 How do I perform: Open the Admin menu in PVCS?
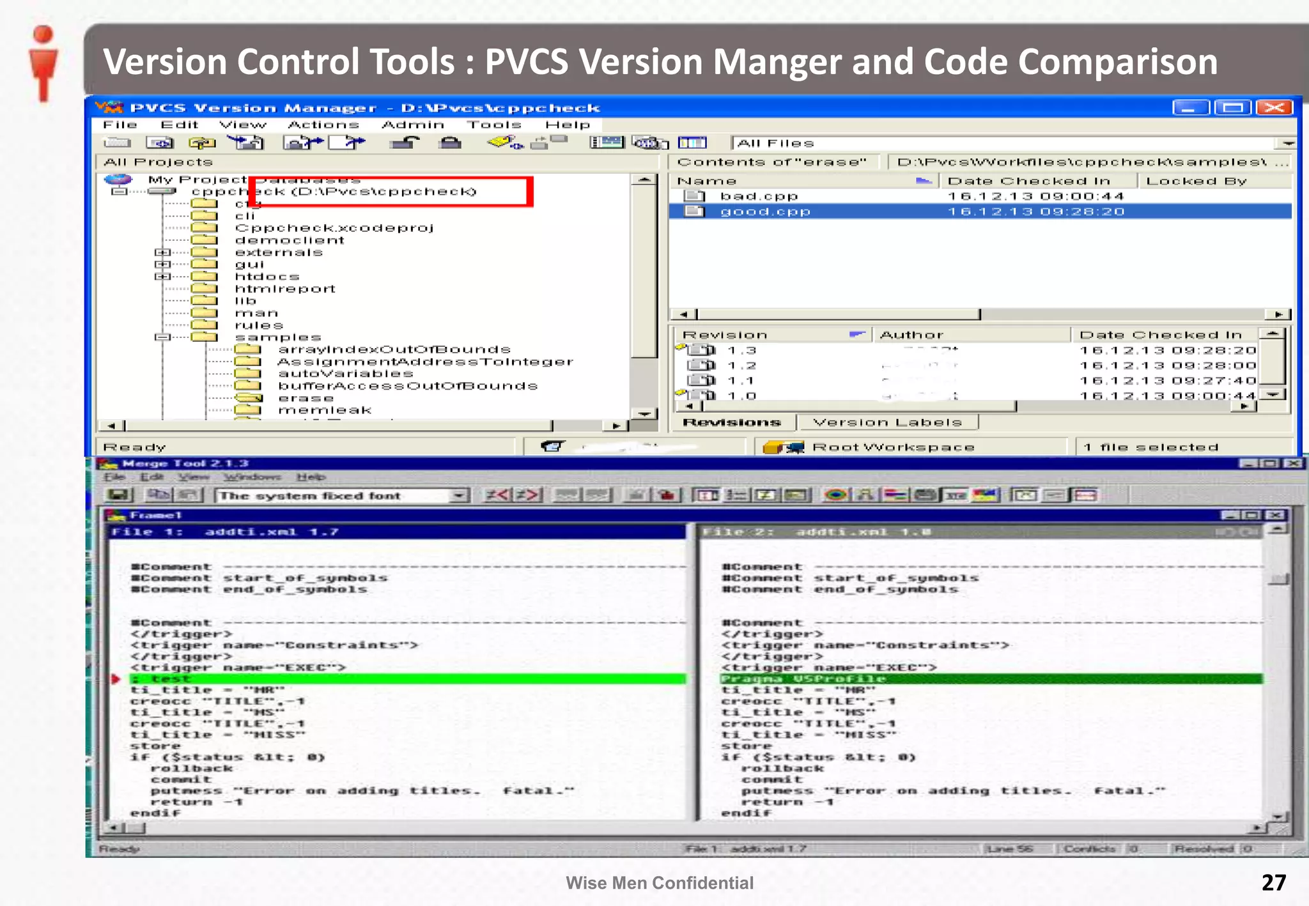413,125
